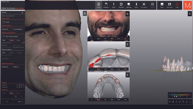The width and height of the screenshot is (193, 109).
Task: Open the Scanaction tool
Action: (x=144, y=5)
